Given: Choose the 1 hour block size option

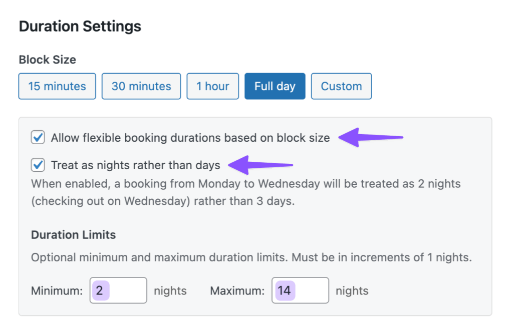Looking at the screenshot, I should click(x=212, y=86).
